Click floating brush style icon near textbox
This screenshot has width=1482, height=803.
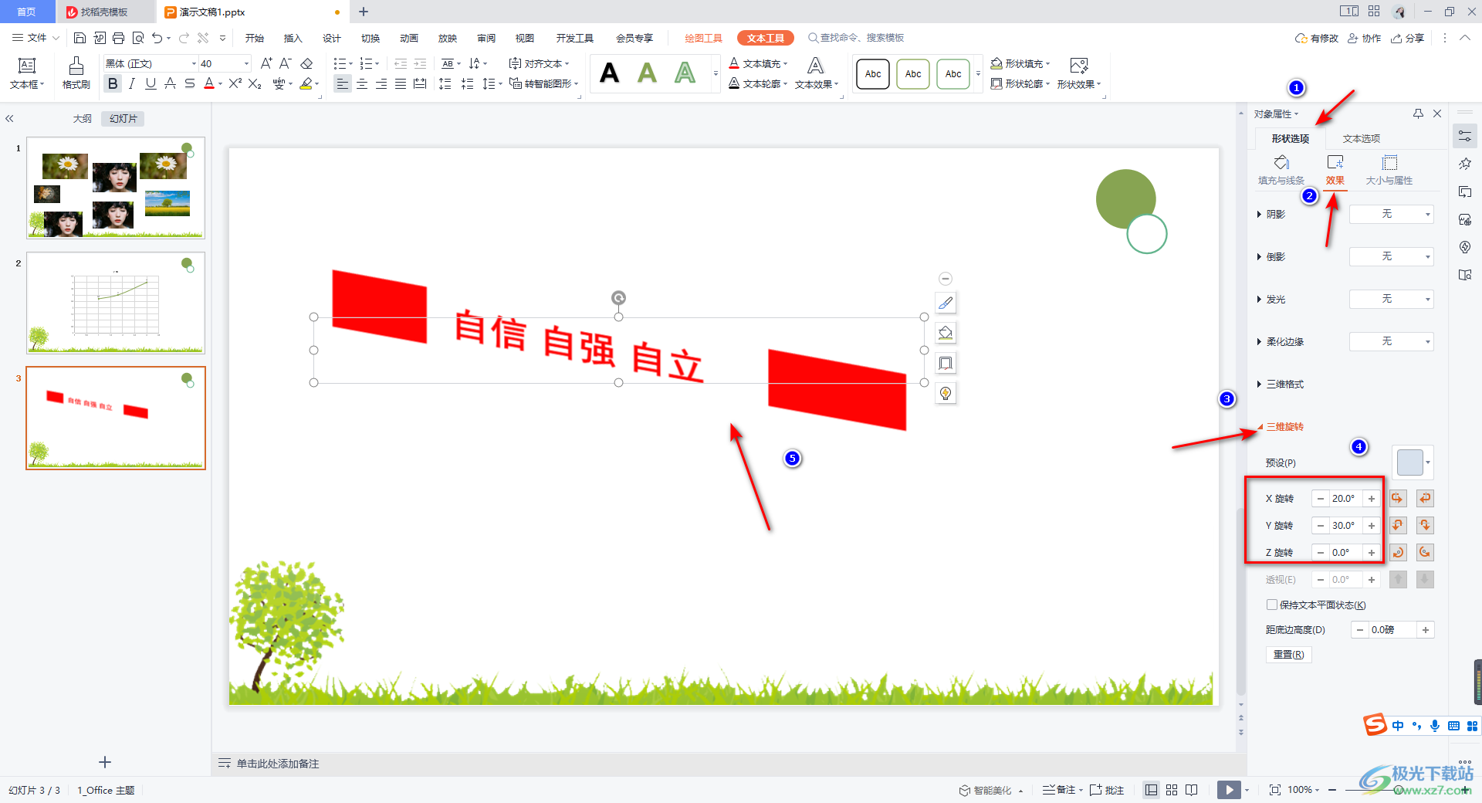point(946,303)
